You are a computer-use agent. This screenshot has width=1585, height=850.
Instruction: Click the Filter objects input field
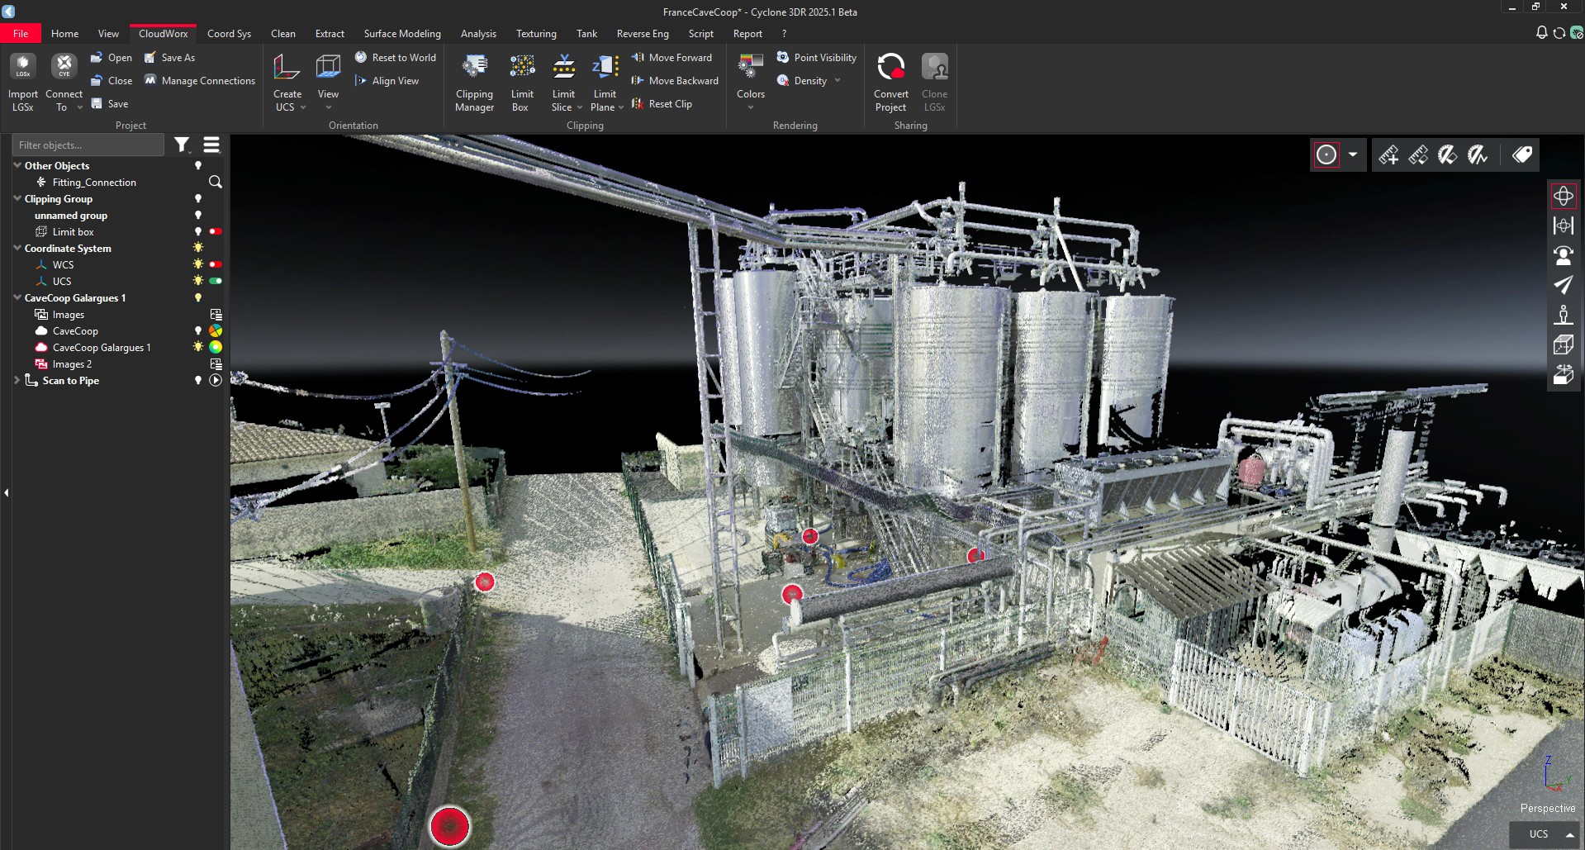(88, 145)
